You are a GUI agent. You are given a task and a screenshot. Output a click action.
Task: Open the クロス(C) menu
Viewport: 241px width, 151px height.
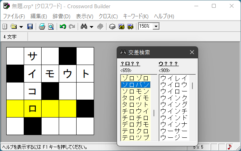(x=108, y=16)
